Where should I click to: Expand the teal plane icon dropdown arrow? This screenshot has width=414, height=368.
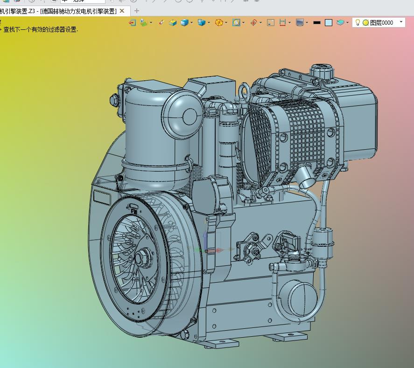point(347,22)
